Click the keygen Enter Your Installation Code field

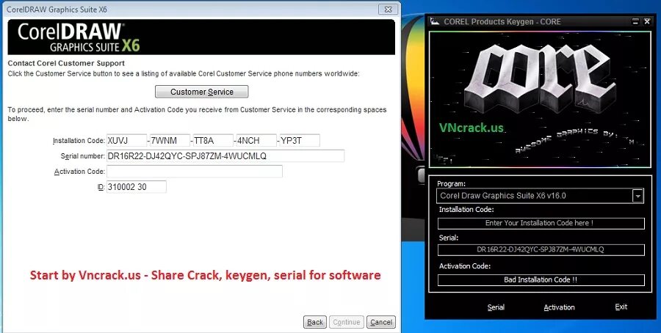pyautogui.click(x=541, y=223)
